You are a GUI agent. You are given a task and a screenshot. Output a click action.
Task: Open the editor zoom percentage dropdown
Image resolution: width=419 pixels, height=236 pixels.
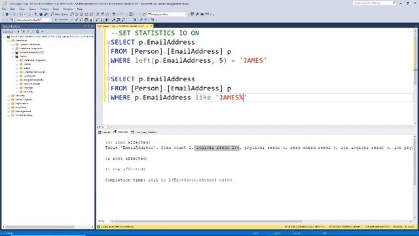point(103,127)
